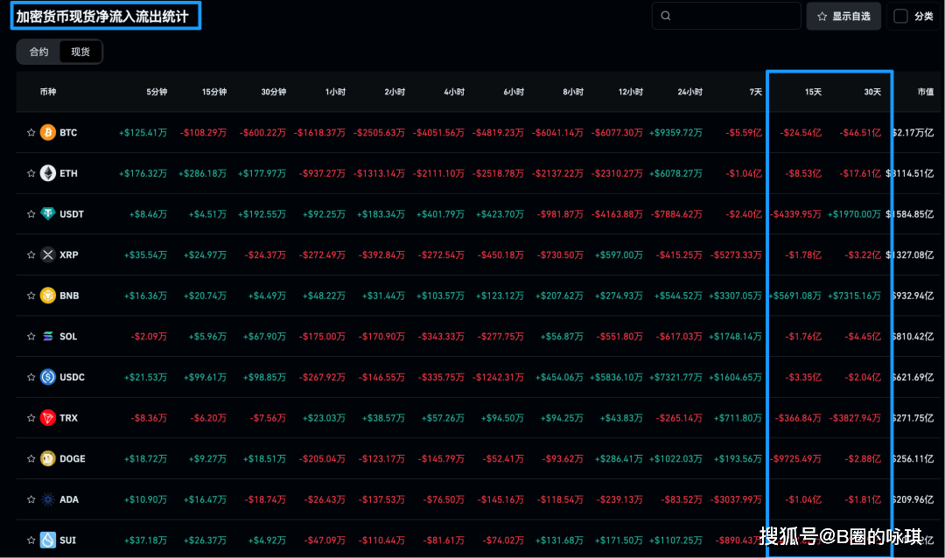Sort by the 市值 column header

coord(925,92)
